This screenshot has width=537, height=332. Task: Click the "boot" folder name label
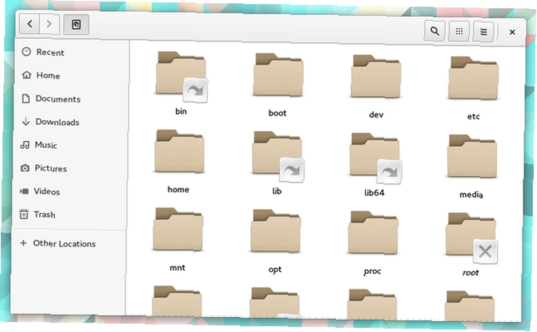(278, 113)
